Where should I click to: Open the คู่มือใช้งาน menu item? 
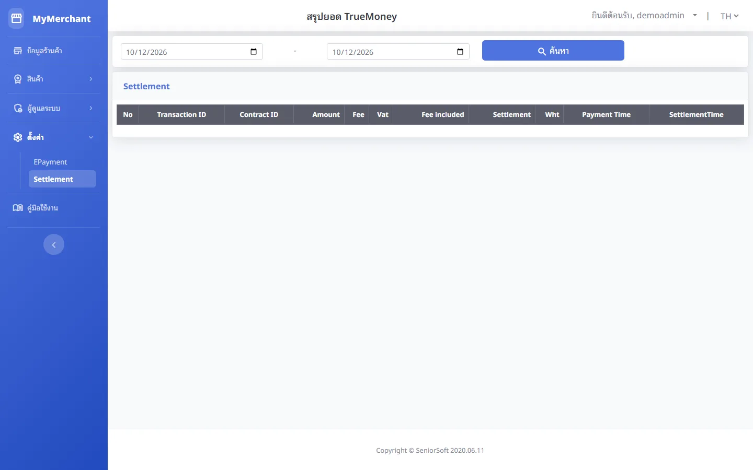(54, 208)
